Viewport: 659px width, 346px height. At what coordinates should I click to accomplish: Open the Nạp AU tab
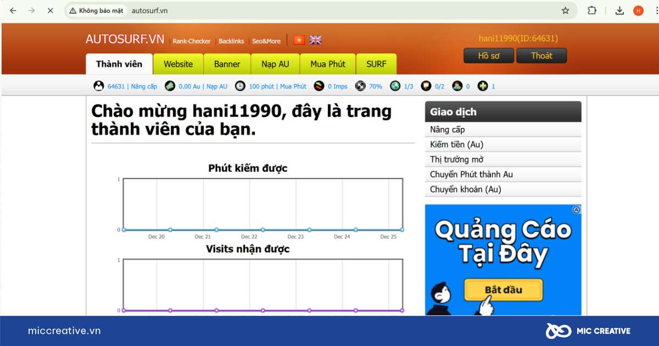(x=275, y=64)
